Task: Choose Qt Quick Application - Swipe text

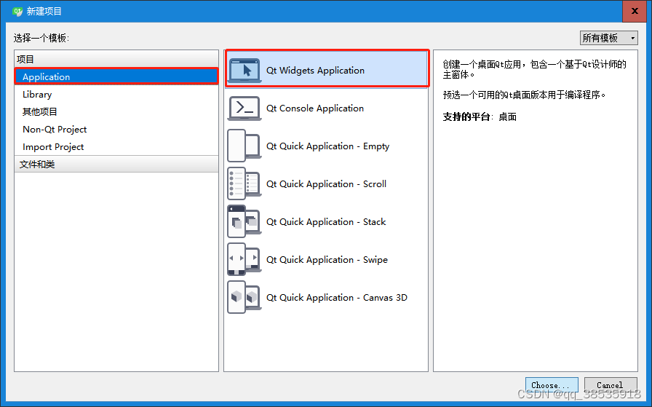Action: click(x=327, y=260)
